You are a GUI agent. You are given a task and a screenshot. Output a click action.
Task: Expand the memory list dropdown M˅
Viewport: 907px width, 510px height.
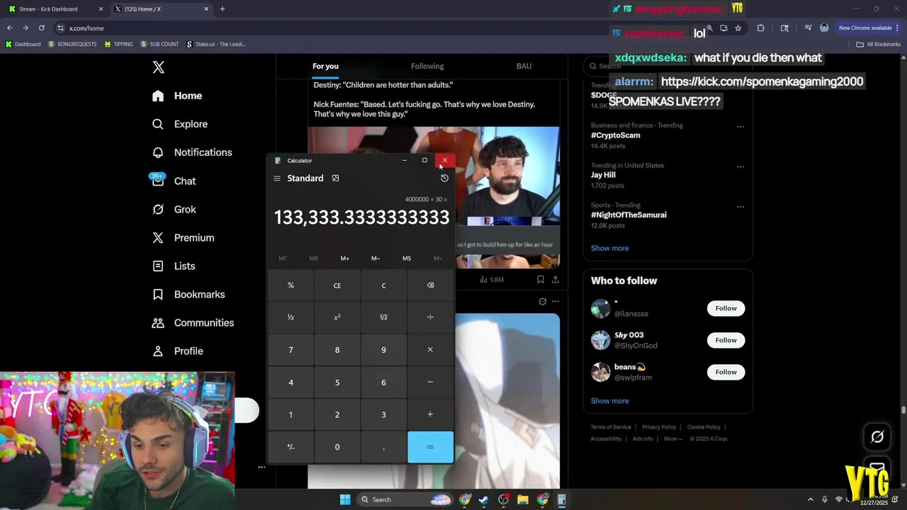tap(438, 259)
